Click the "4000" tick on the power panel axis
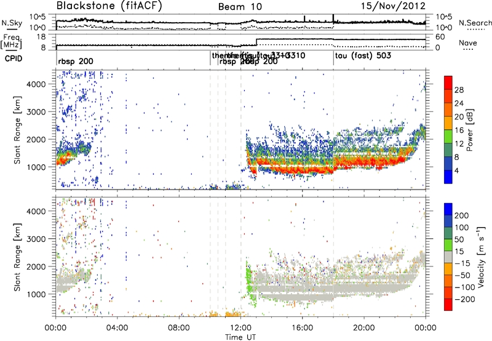The height and width of the screenshot is (341, 492). pos(36,84)
